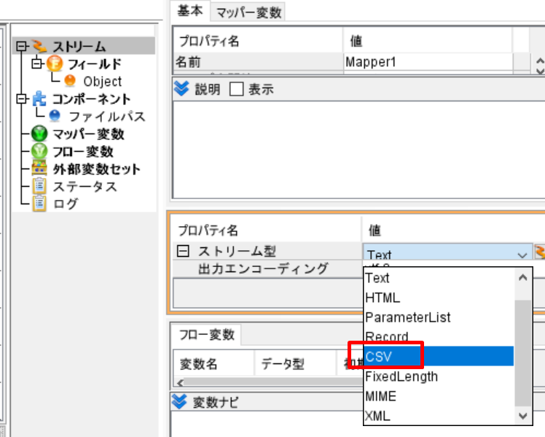The height and width of the screenshot is (437, 545).
Task: Click the dark green マッパー変数 icon
Action: click(x=39, y=134)
